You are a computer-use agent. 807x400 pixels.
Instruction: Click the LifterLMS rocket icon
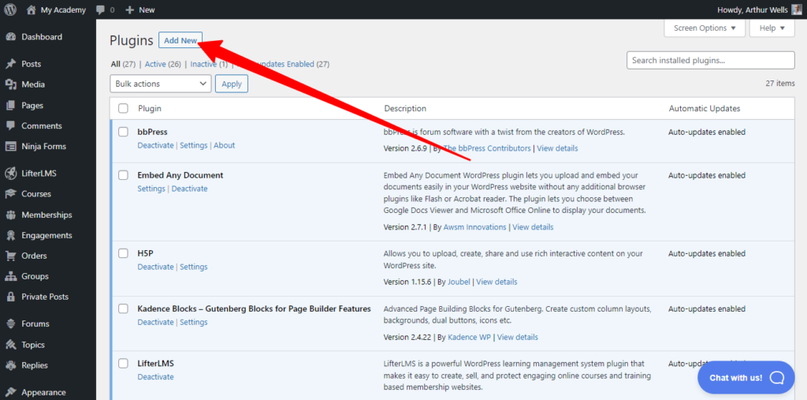[x=10, y=174]
